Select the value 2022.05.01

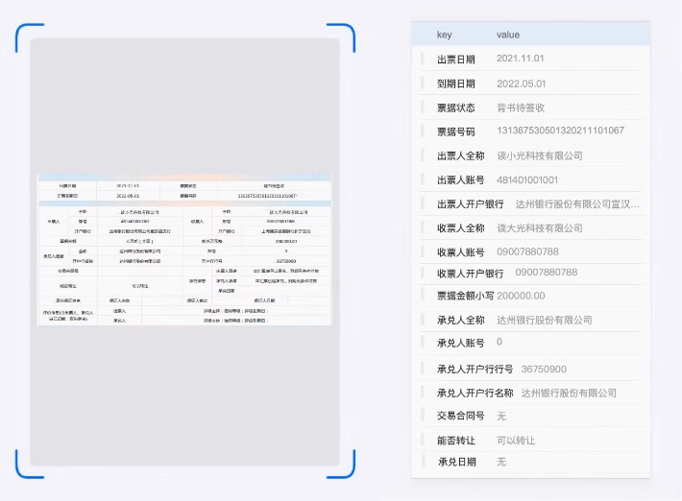pyautogui.click(x=521, y=83)
